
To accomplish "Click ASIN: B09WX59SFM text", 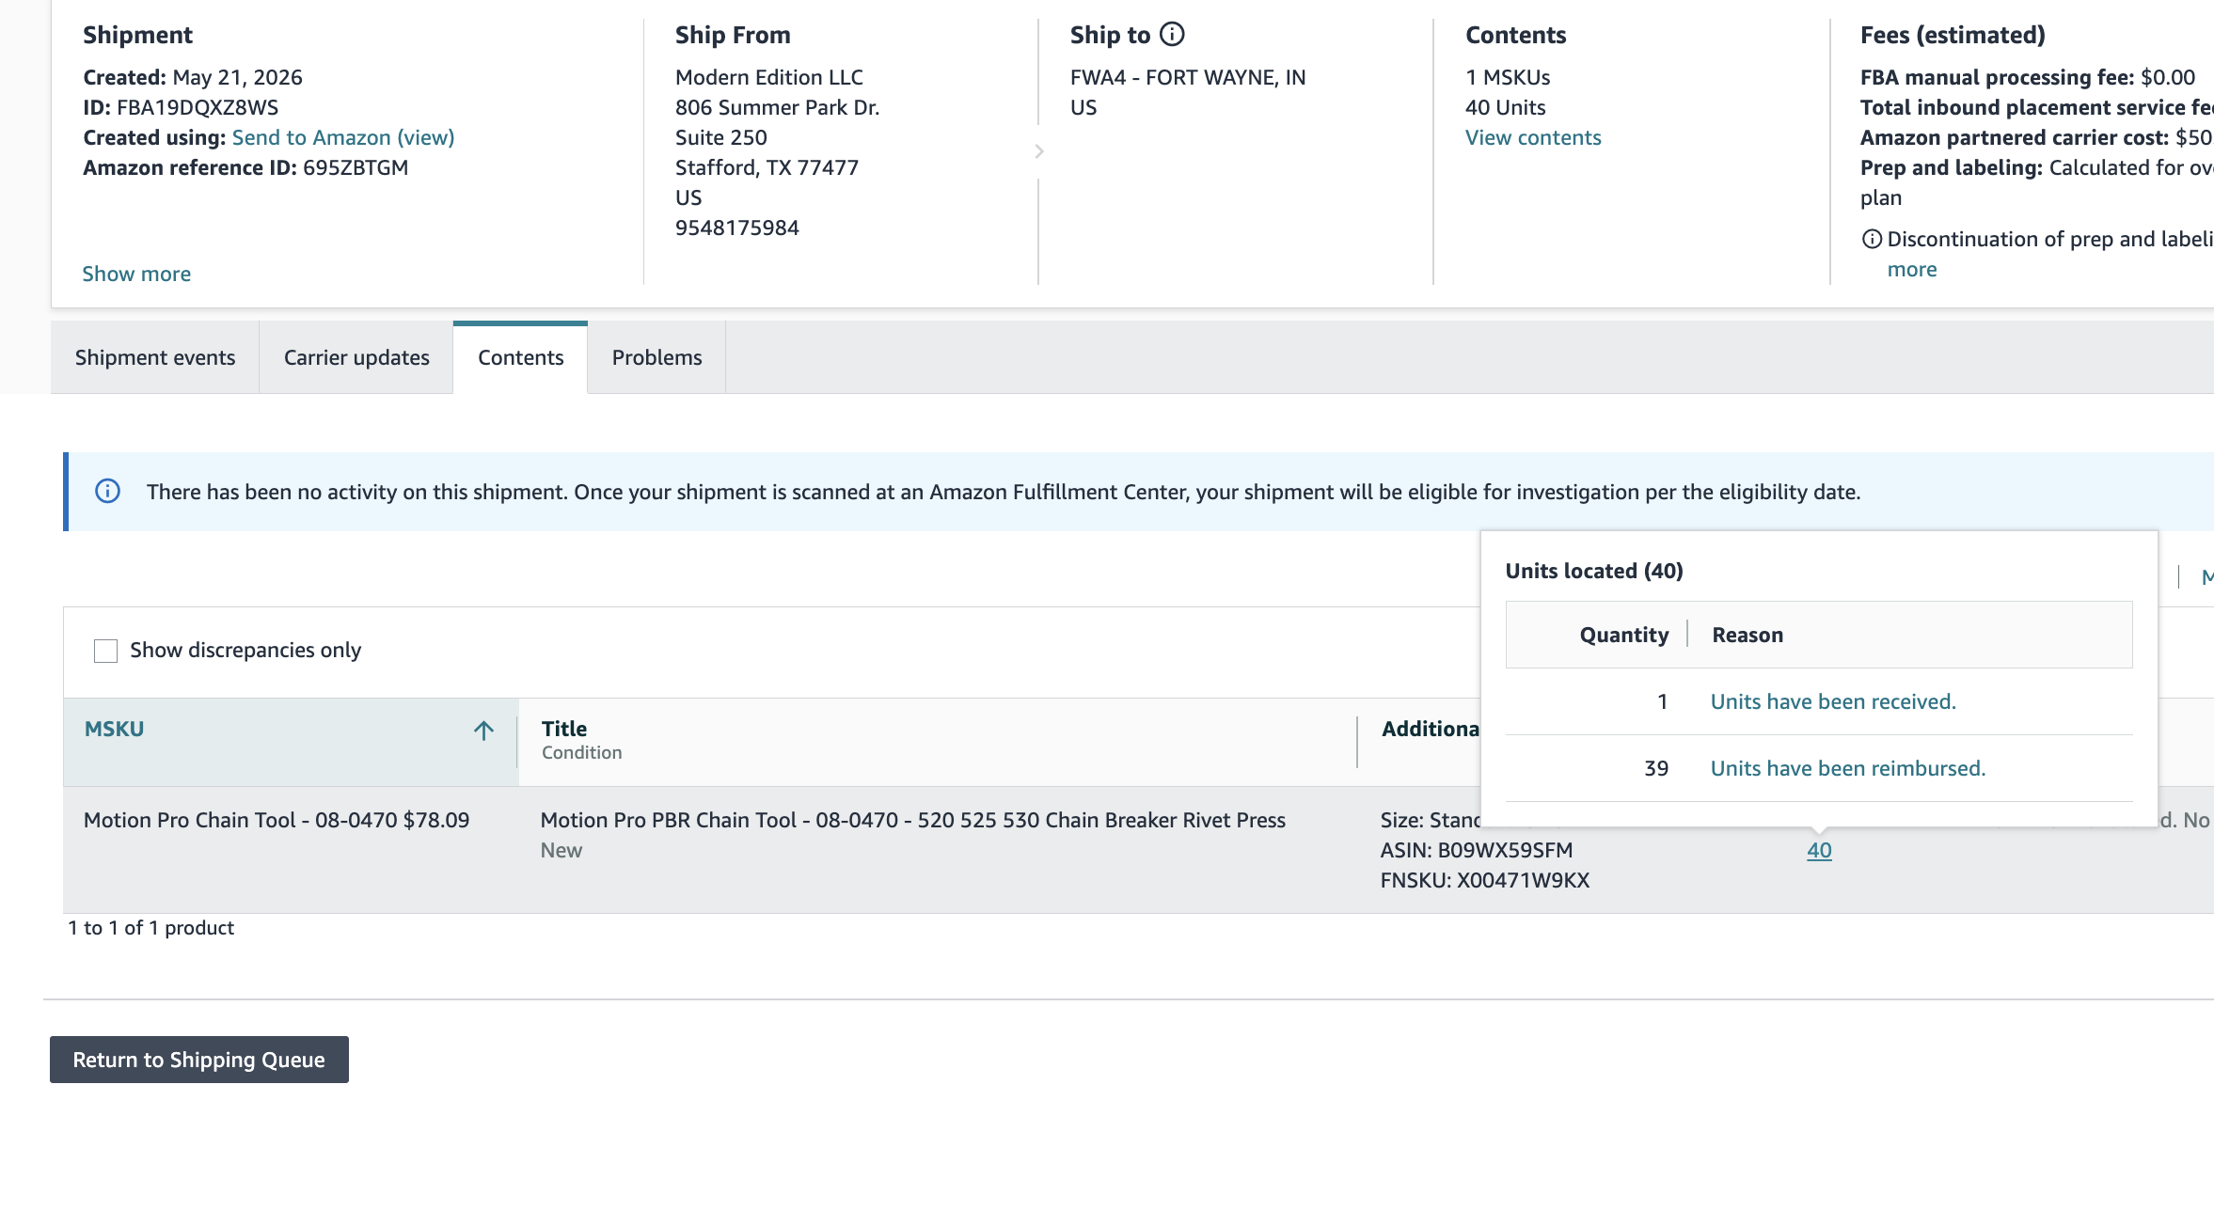I will click(1477, 850).
